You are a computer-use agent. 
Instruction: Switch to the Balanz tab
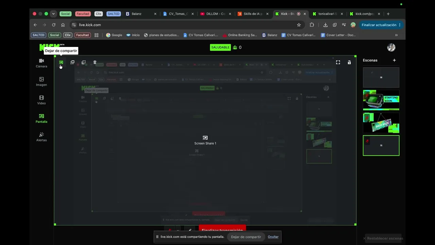[x=141, y=14]
